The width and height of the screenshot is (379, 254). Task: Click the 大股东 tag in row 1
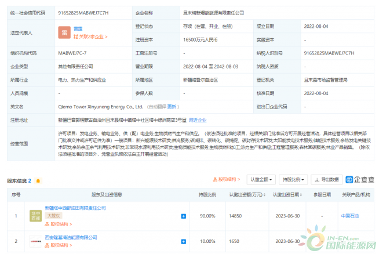[x=53, y=216]
